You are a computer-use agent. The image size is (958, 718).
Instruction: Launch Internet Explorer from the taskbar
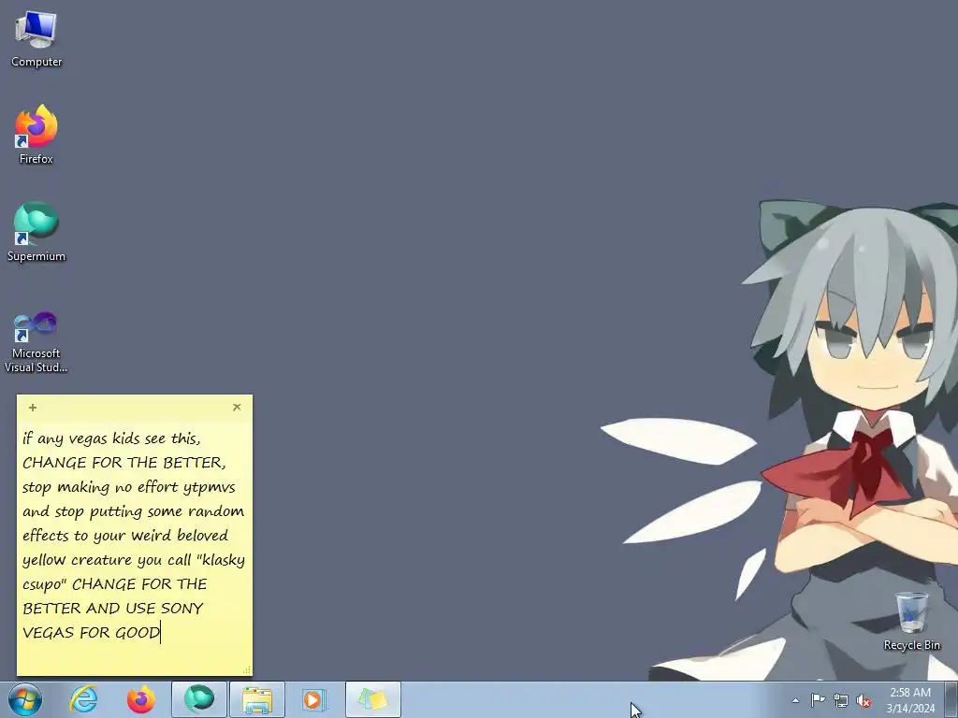(x=83, y=699)
